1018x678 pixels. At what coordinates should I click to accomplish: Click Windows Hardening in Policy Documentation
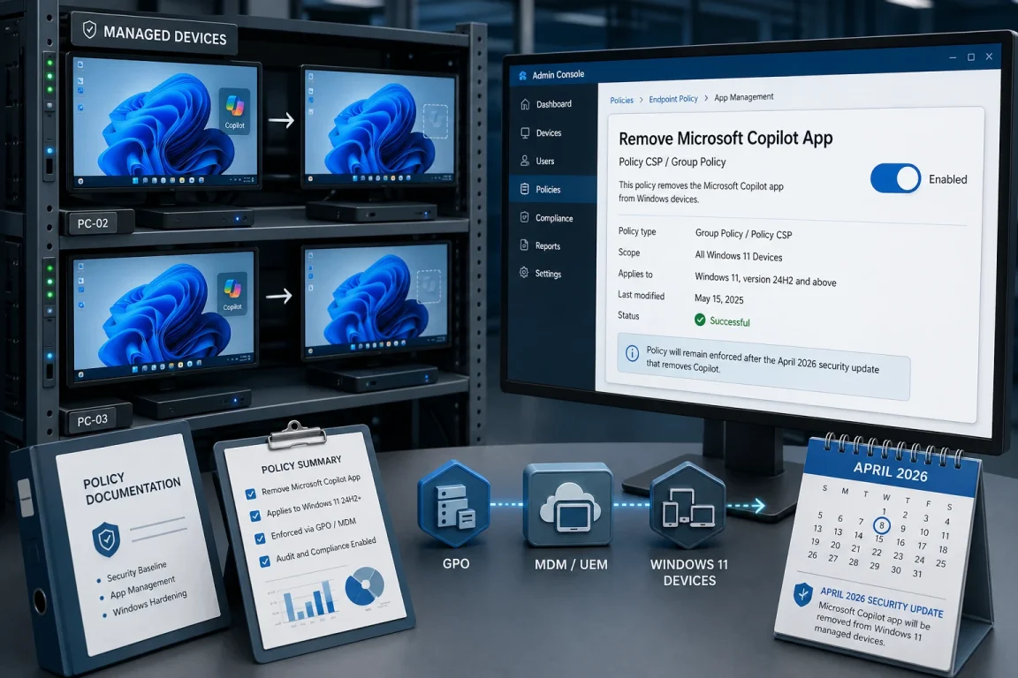pos(149,603)
